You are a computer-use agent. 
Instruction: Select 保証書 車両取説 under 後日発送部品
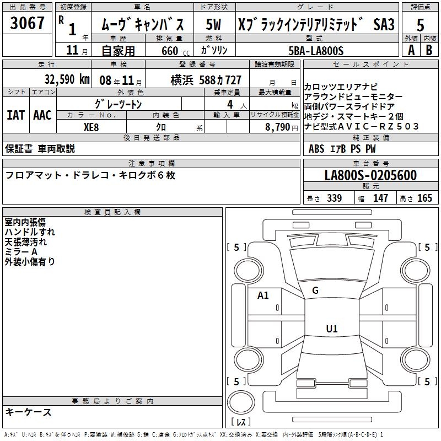[40, 149]
